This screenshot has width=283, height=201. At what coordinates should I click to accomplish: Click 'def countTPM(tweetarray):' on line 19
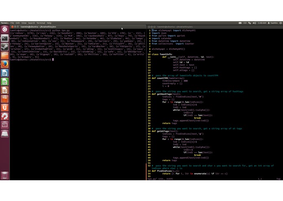(169, 78)
